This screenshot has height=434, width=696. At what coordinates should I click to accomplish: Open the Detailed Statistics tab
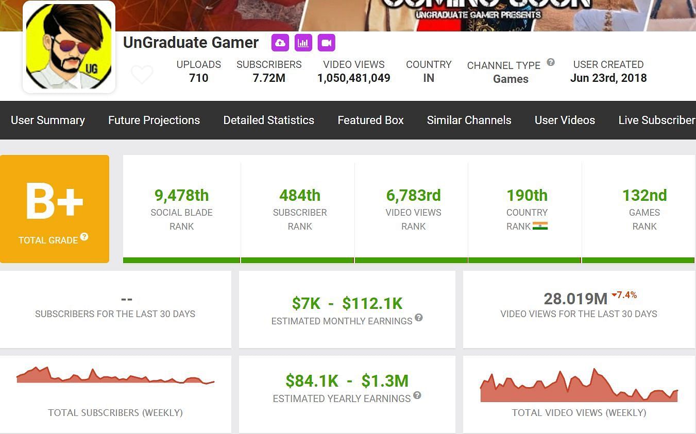pos(268,120)
